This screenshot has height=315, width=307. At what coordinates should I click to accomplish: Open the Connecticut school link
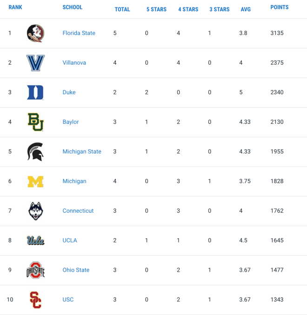78,210
